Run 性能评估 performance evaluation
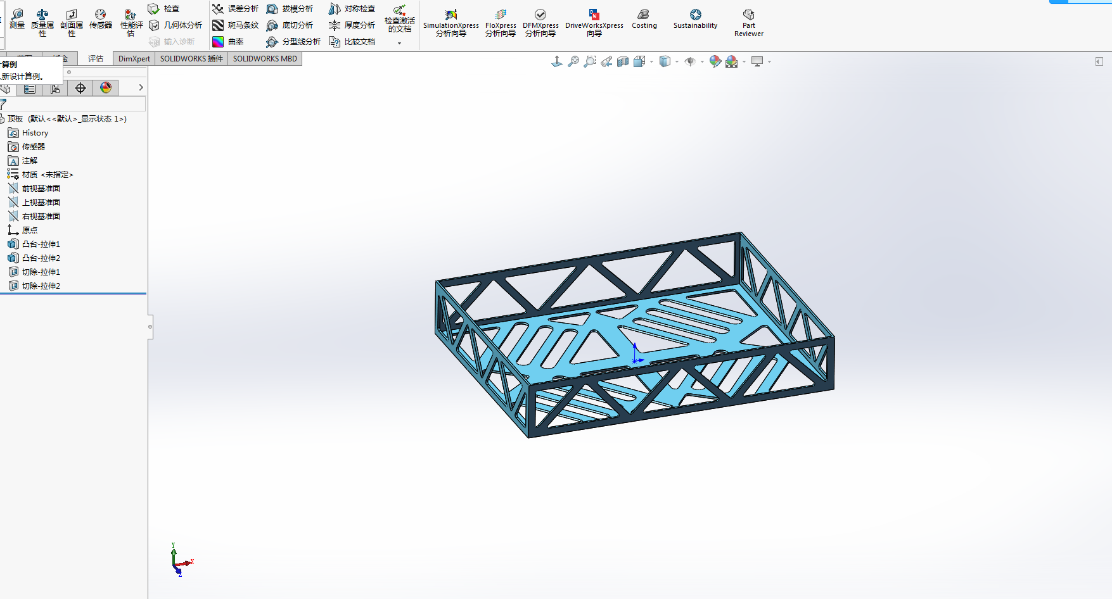This screenshot has height=599, width=1112. [x=131, y=22]
